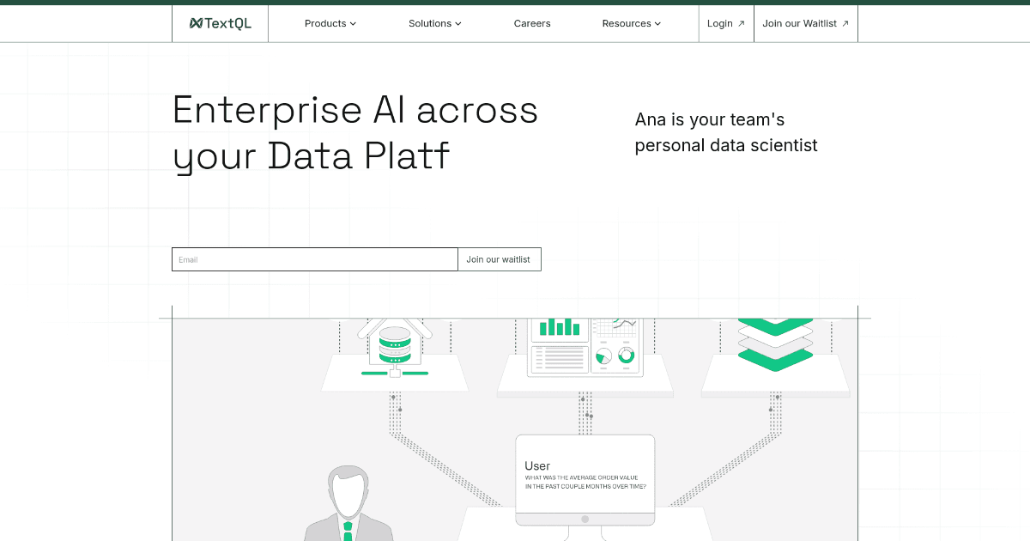Focus the Email input field
The height and width of the screenshot is (541, 1030).
coord(314,259)
